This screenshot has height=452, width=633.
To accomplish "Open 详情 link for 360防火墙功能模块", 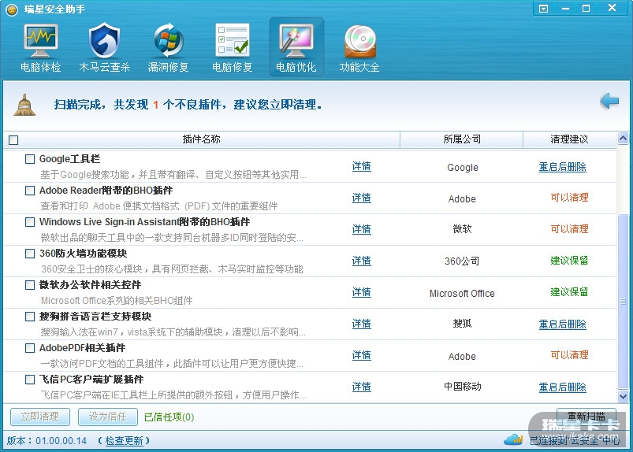I will (361, 261).
